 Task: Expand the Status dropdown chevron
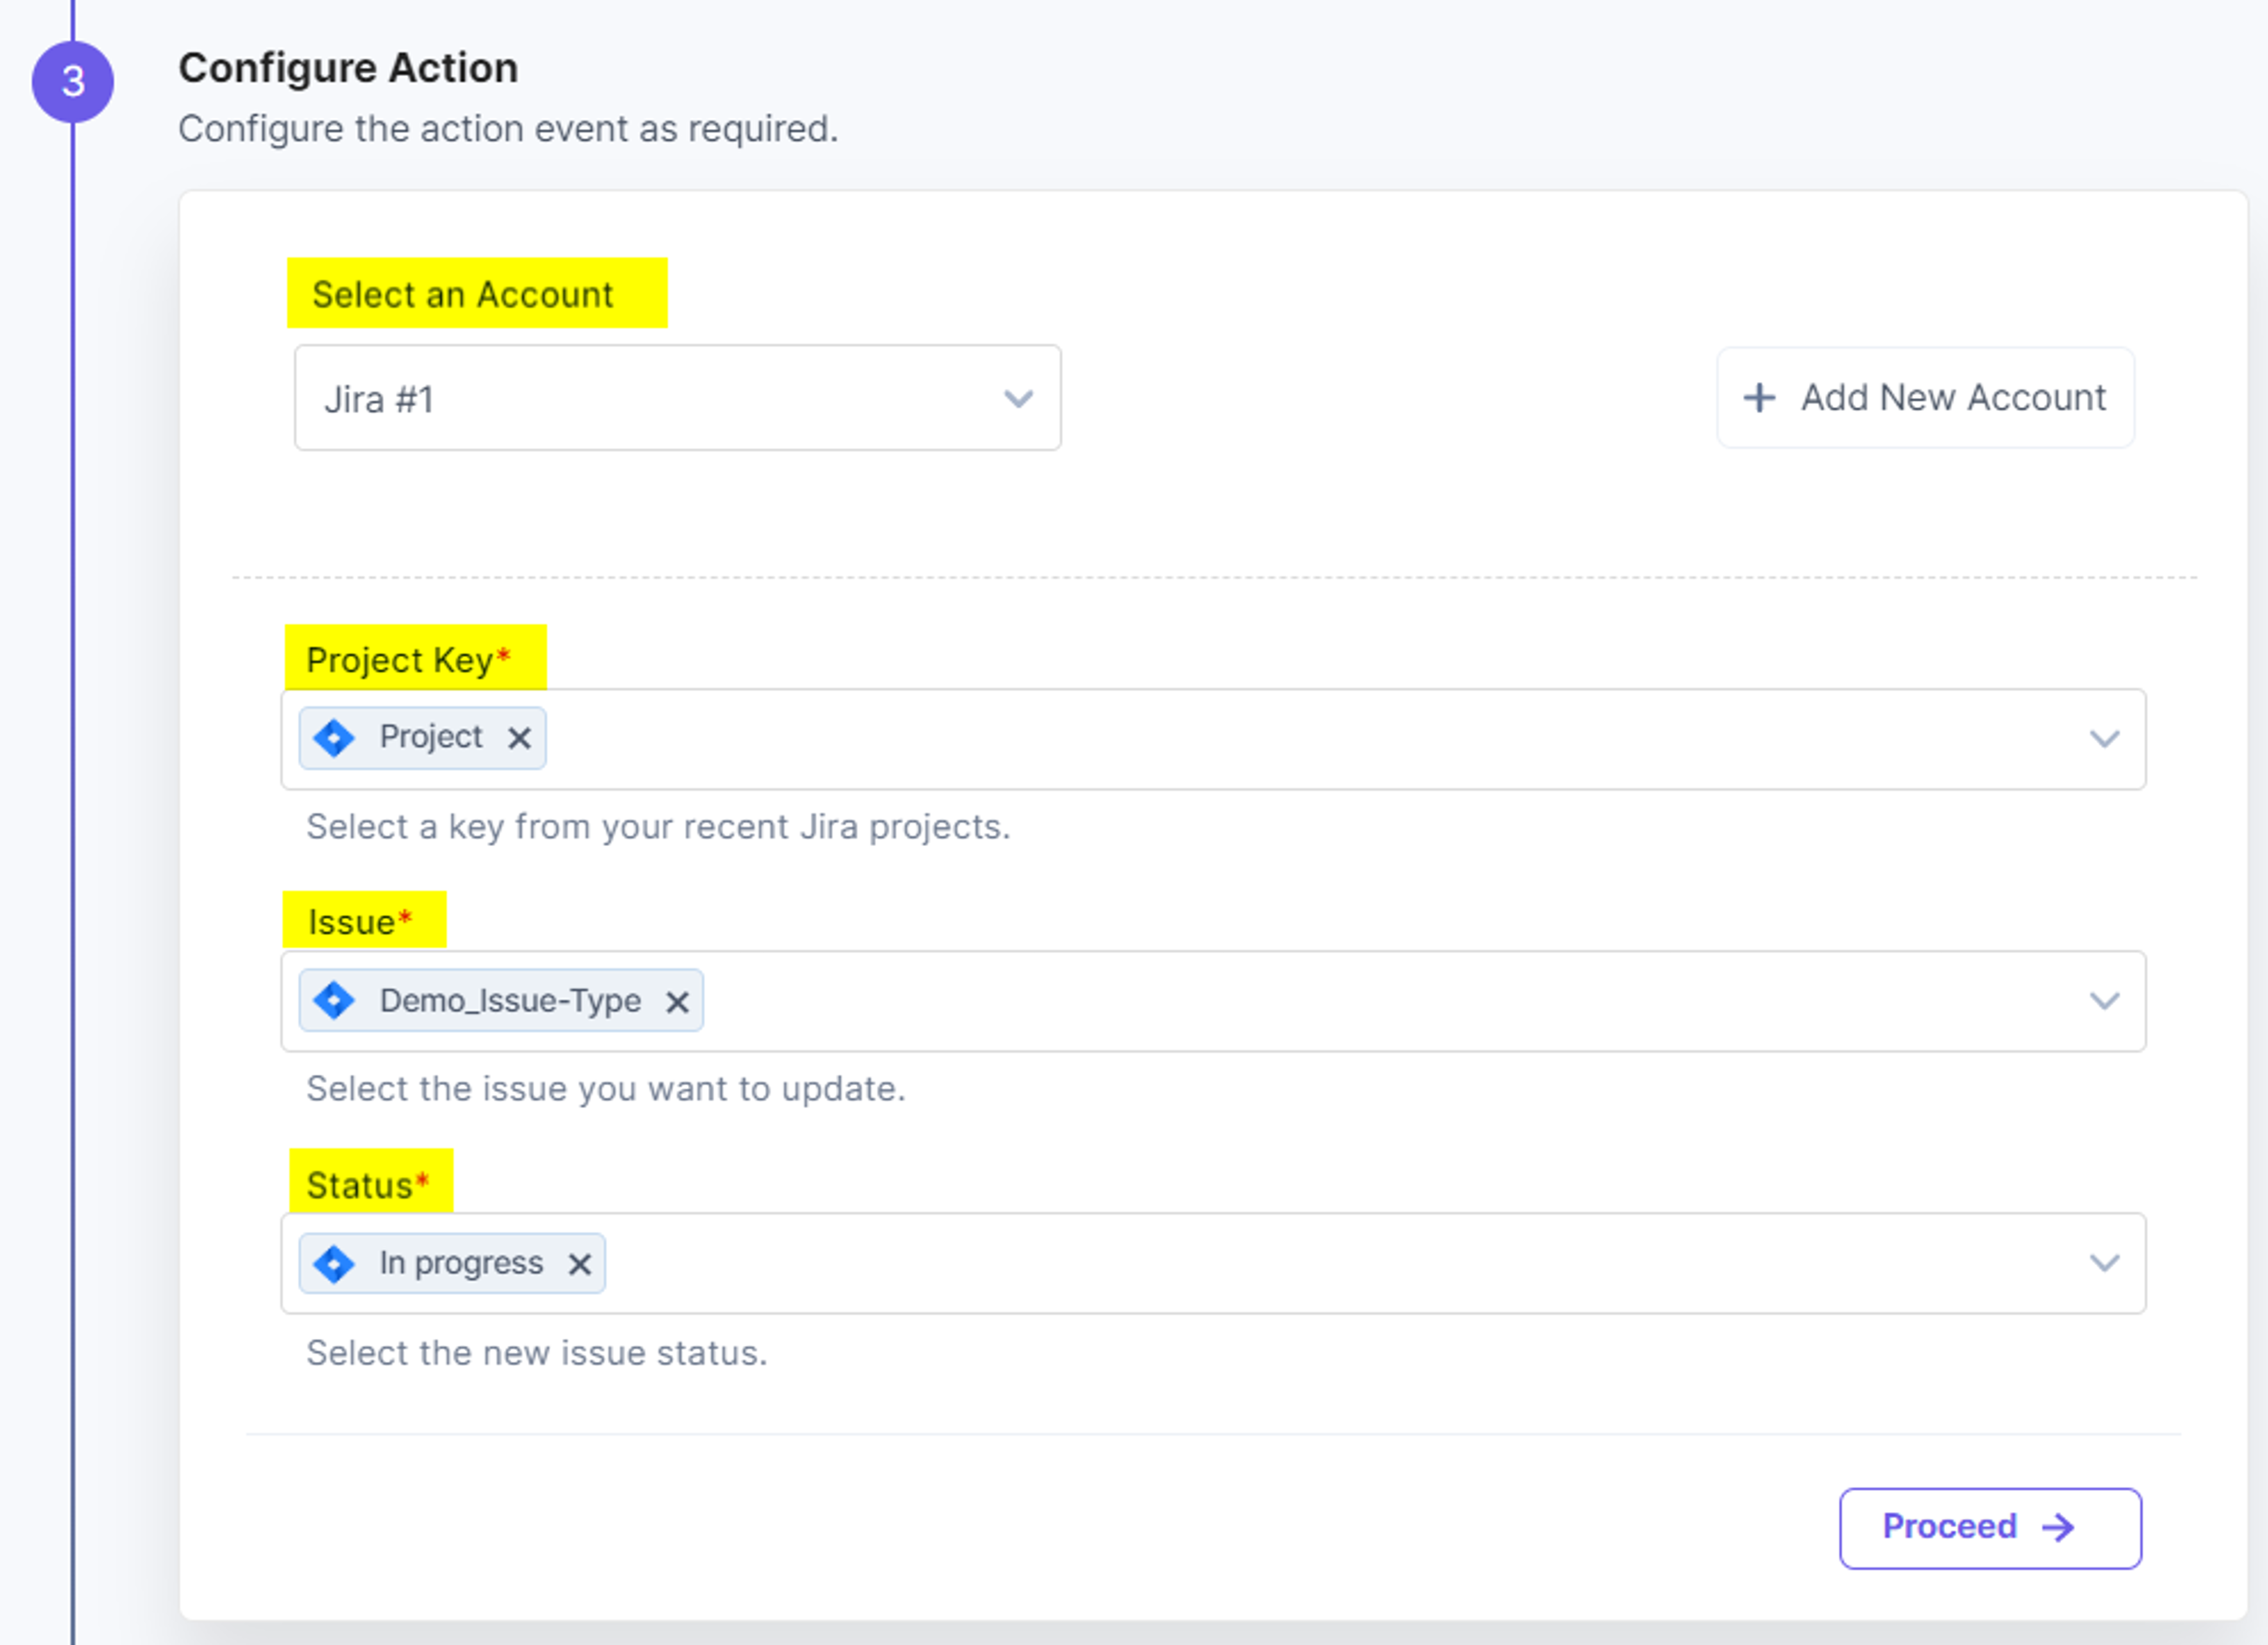pyautogui.click(x=2104, y=1263)
